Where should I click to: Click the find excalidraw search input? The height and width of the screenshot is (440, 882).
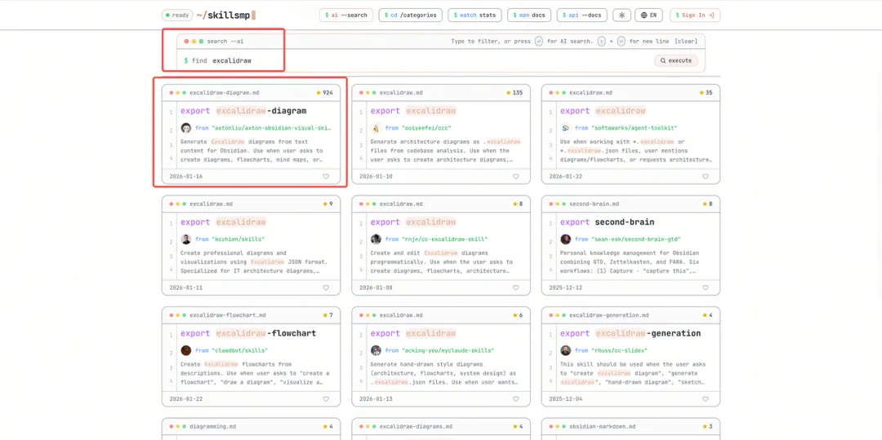pos(408,60)
